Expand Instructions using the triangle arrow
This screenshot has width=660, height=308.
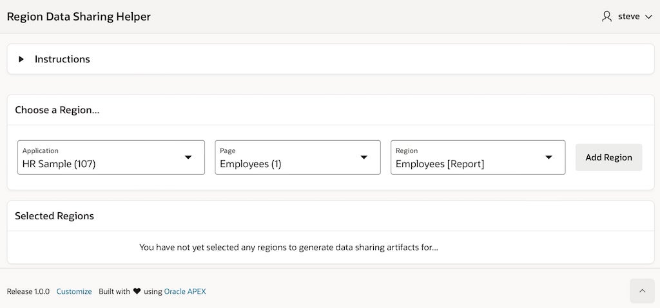21,59
